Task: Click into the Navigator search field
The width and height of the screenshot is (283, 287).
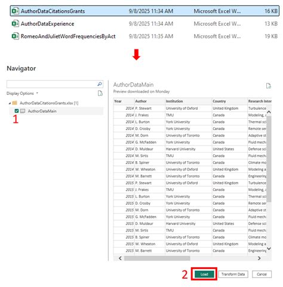Action: 52,84
